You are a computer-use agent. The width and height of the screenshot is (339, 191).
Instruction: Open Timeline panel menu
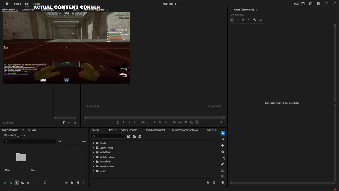256,10
